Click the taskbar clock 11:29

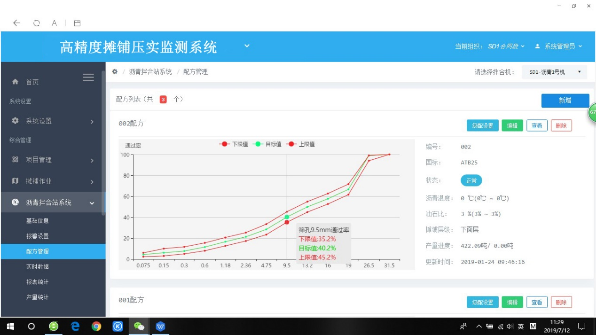[x=557, y=326]
